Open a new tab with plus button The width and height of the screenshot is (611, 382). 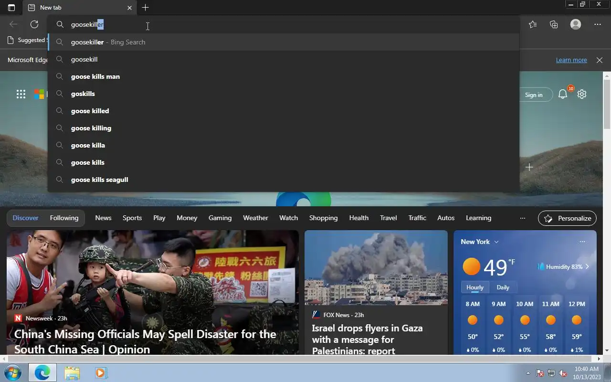145,8
